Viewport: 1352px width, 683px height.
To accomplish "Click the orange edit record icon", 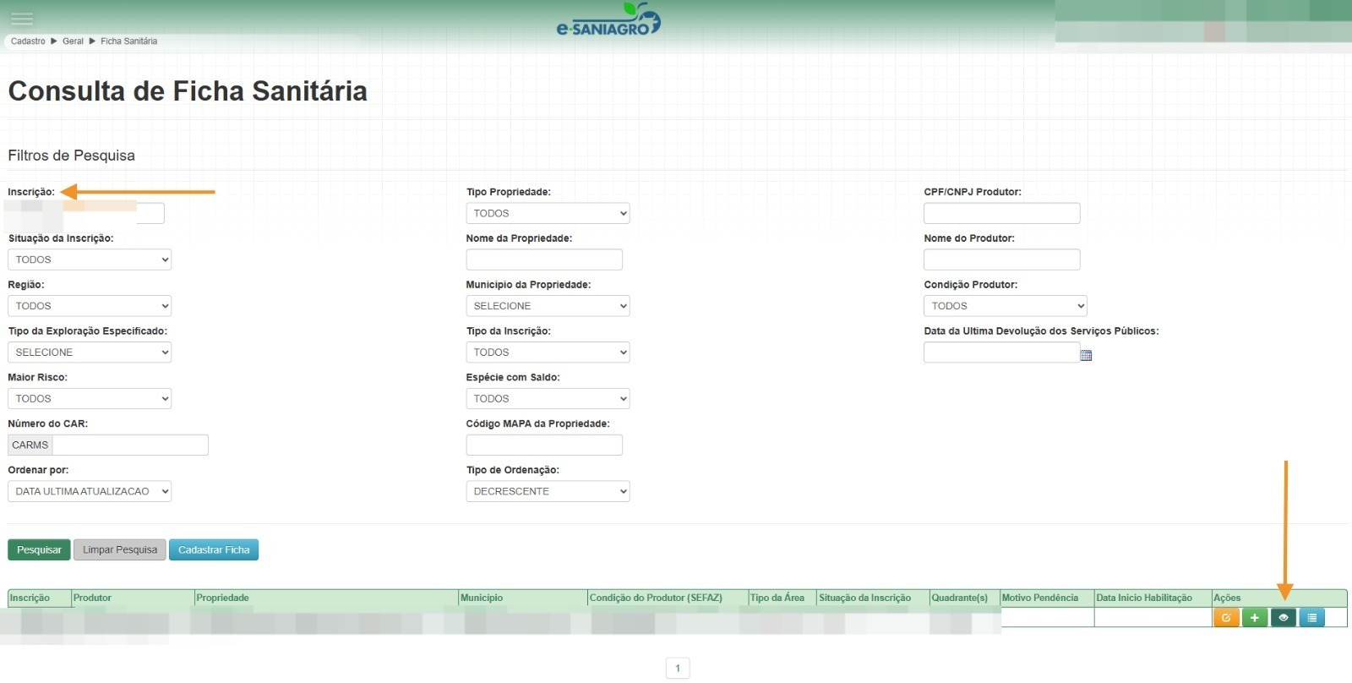I will point(1225,618).
